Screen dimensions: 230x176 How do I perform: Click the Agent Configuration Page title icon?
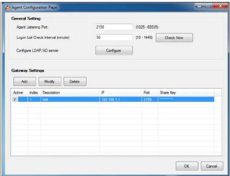[x=8, y=7]
